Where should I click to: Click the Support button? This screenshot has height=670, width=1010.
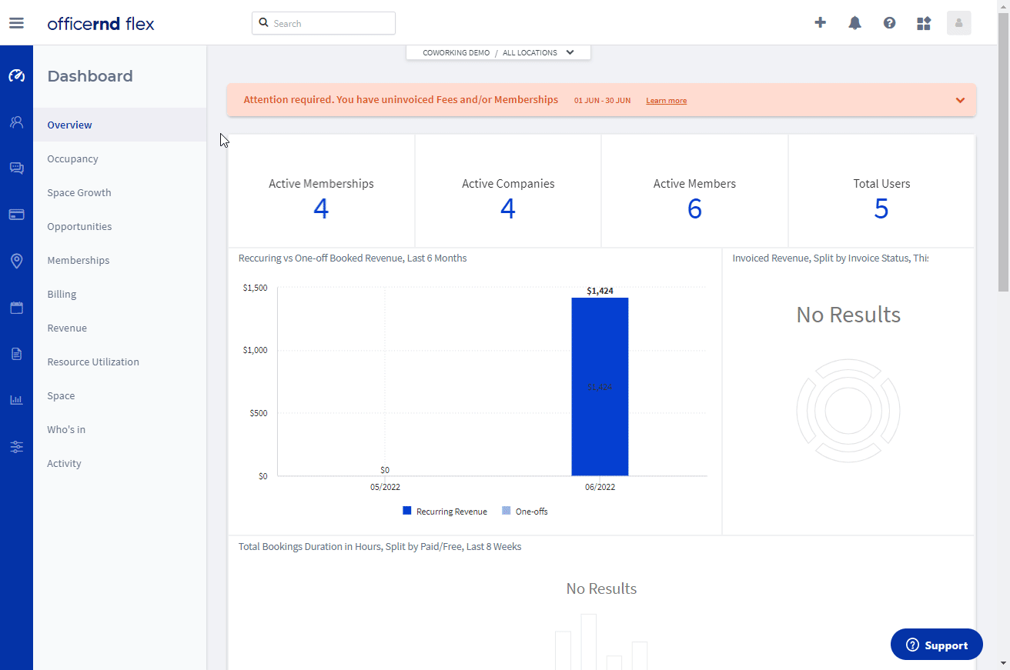tap(937, 645)
